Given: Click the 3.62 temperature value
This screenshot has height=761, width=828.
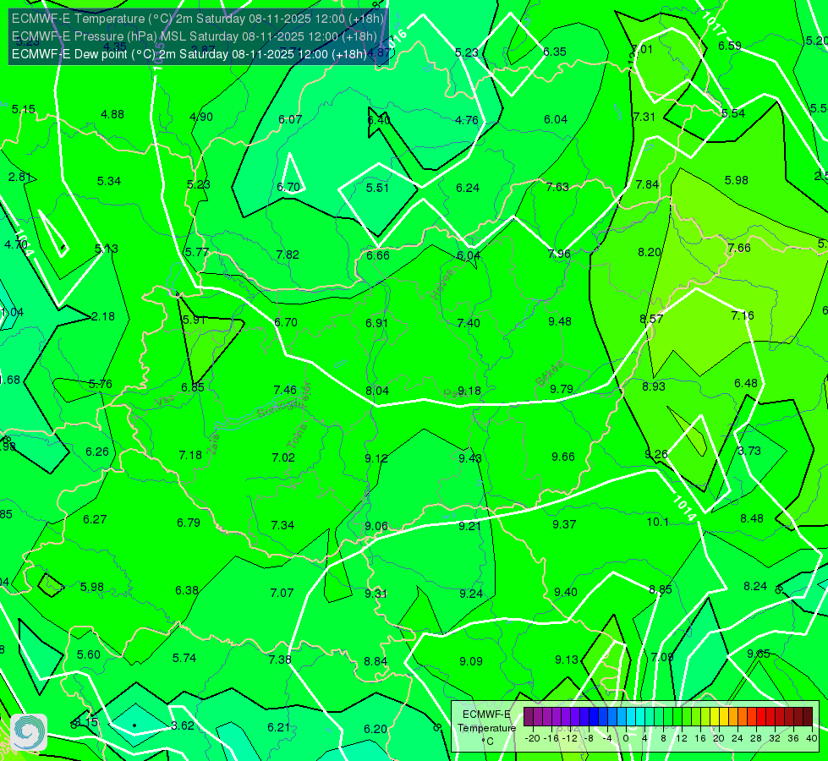Looking at the screenshot, I should point(183,725).
